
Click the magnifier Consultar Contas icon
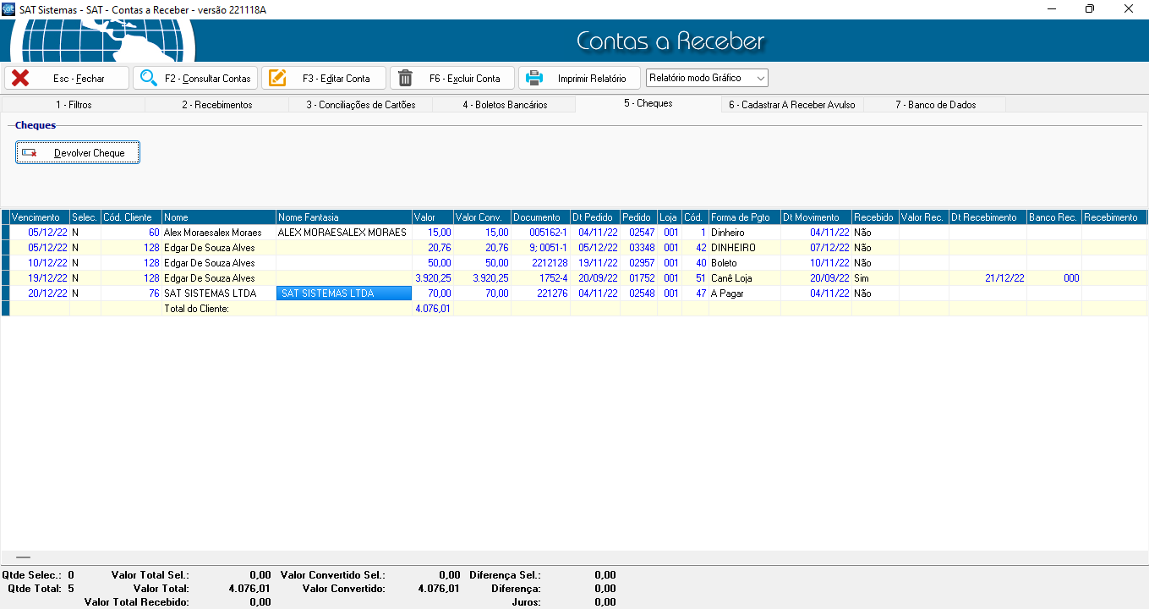point(149,79)
